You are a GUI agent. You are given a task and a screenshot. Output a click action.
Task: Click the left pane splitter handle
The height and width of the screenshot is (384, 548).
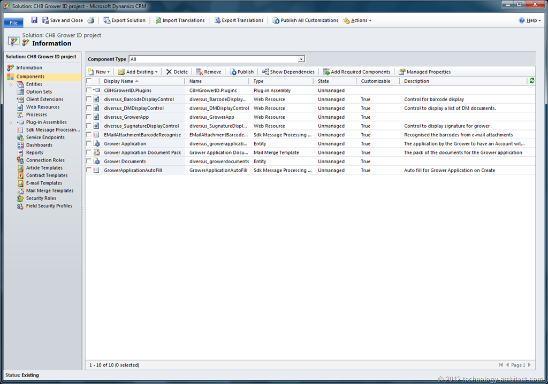point(83,211)
